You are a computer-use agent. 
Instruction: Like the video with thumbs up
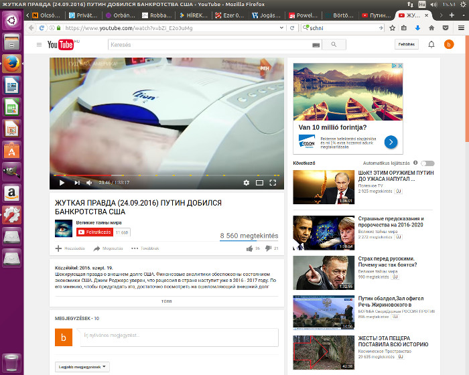249,248
